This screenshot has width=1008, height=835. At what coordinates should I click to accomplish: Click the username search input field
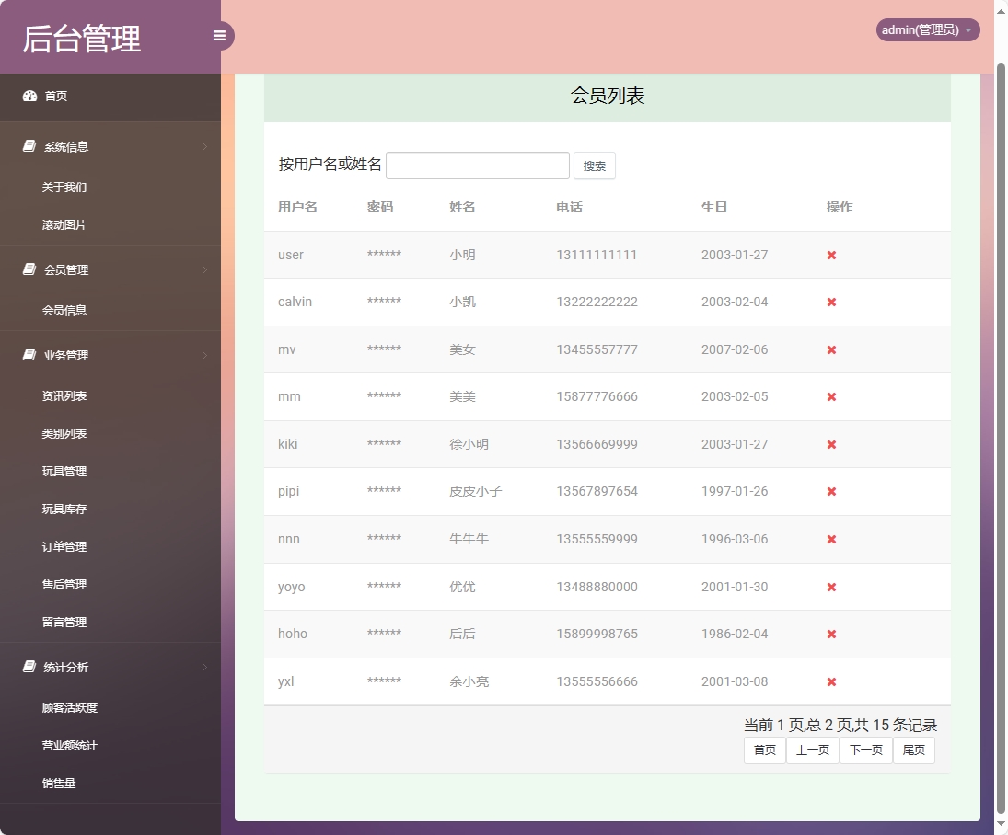477,166
